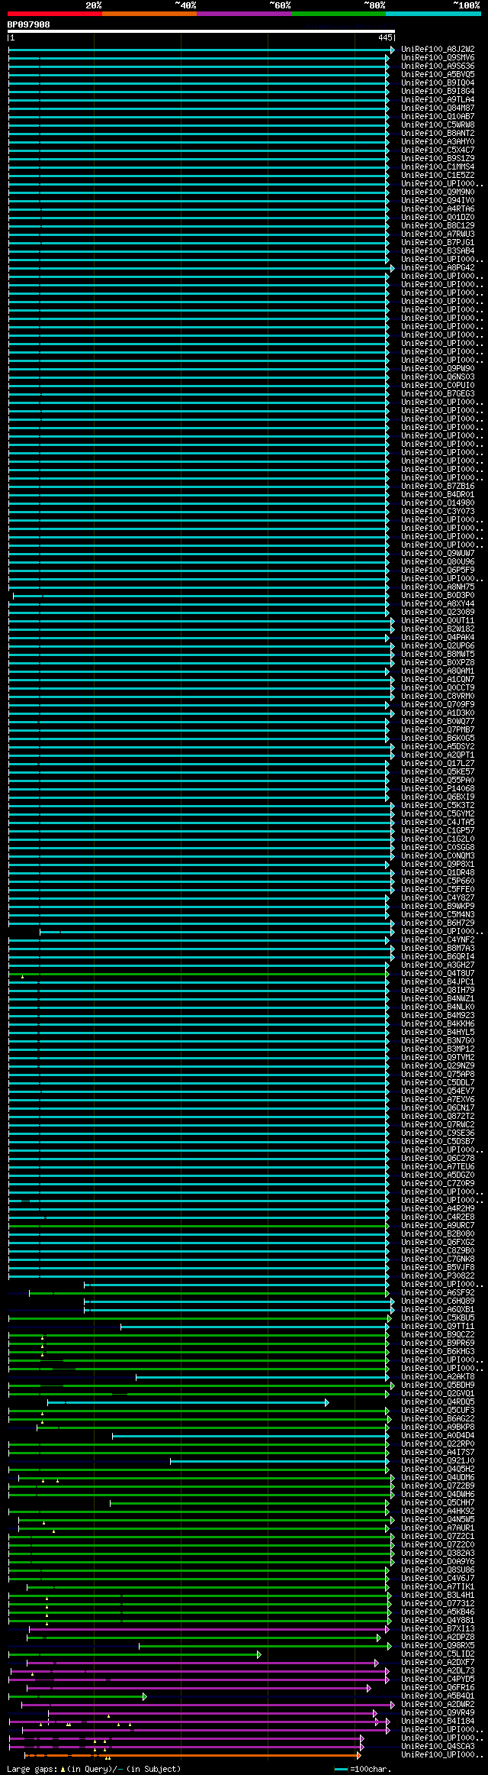Select the UniRef100_B4I184 label
Screen dimensions: 488x1775
[438, 1722]
